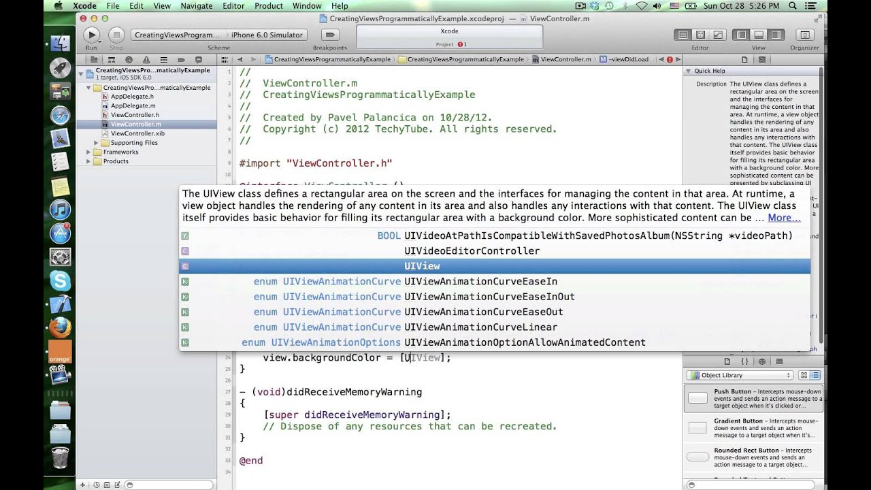
Task: Open Firefox from the Dock
Action: (x=60, y=327)
